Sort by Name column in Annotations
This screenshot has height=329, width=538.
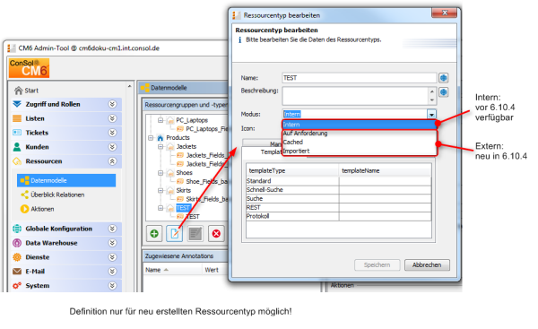pyautogui.click(x=172, y=270)
